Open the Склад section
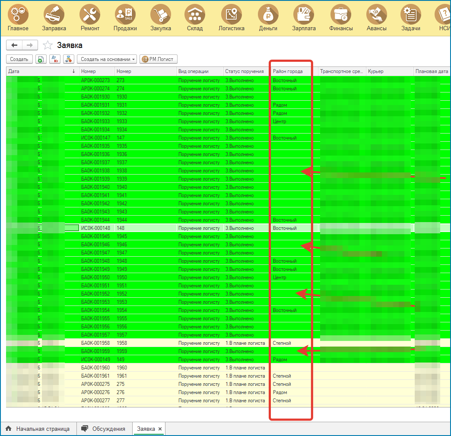The height and width of the screenshot is (436, 451). 195,19
